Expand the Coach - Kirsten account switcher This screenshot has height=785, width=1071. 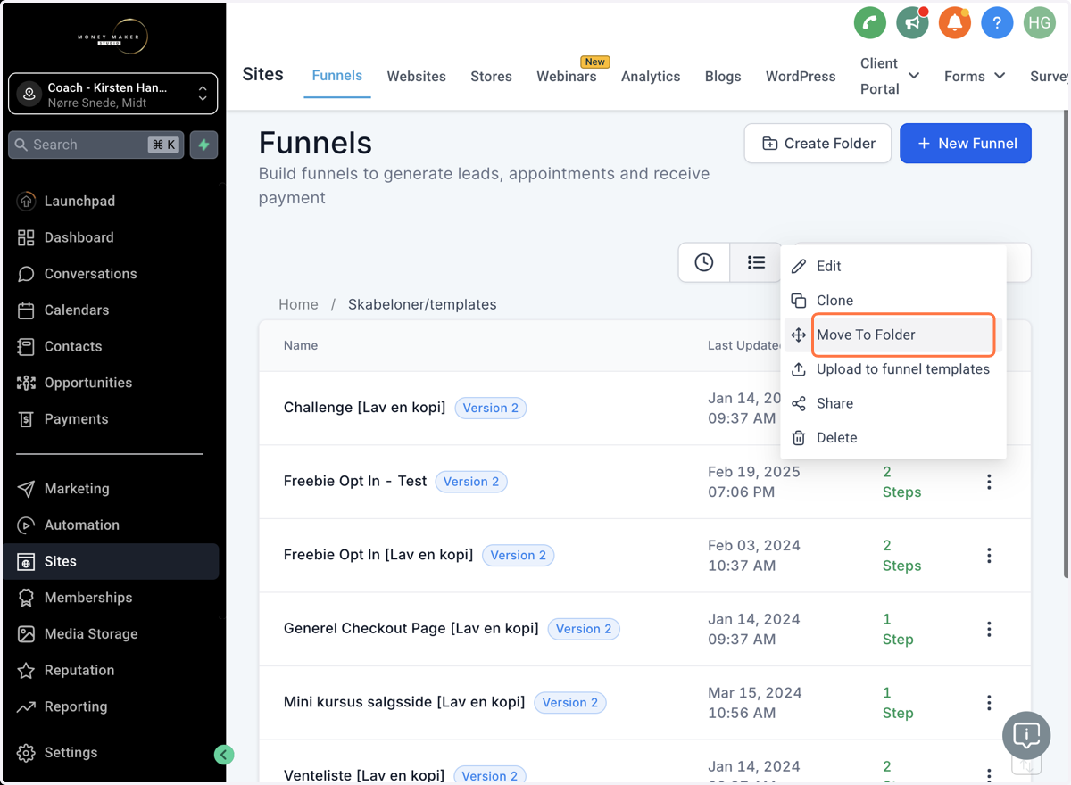coord(113,94)
